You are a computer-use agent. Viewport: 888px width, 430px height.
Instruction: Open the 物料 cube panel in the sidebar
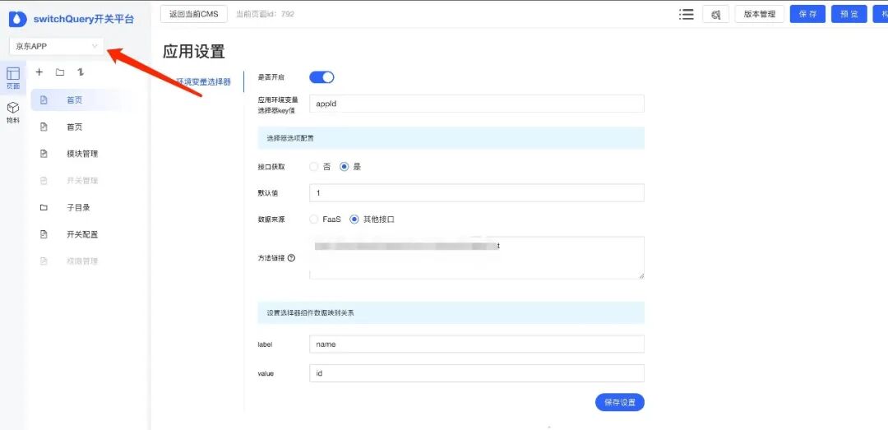point(13,113)
